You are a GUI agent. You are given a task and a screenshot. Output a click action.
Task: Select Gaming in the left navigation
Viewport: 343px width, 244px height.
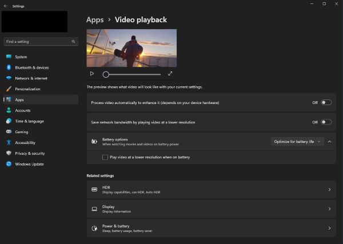22,132
